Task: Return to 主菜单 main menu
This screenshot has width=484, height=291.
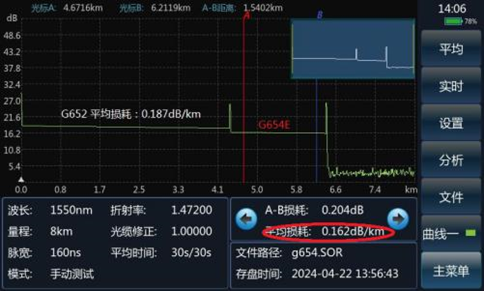Action: [x=451, y=271]
